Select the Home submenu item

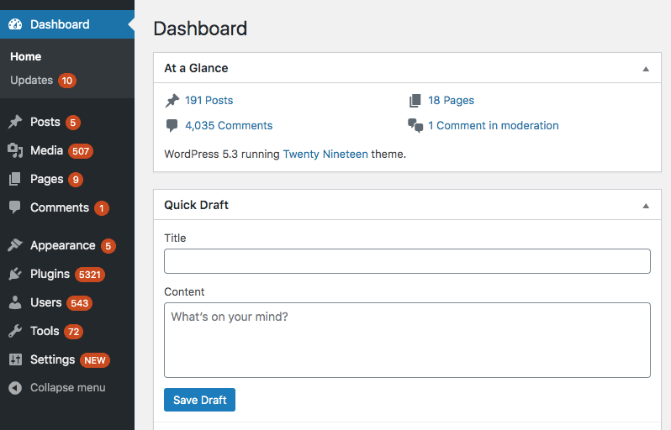[x=26, y=56]
